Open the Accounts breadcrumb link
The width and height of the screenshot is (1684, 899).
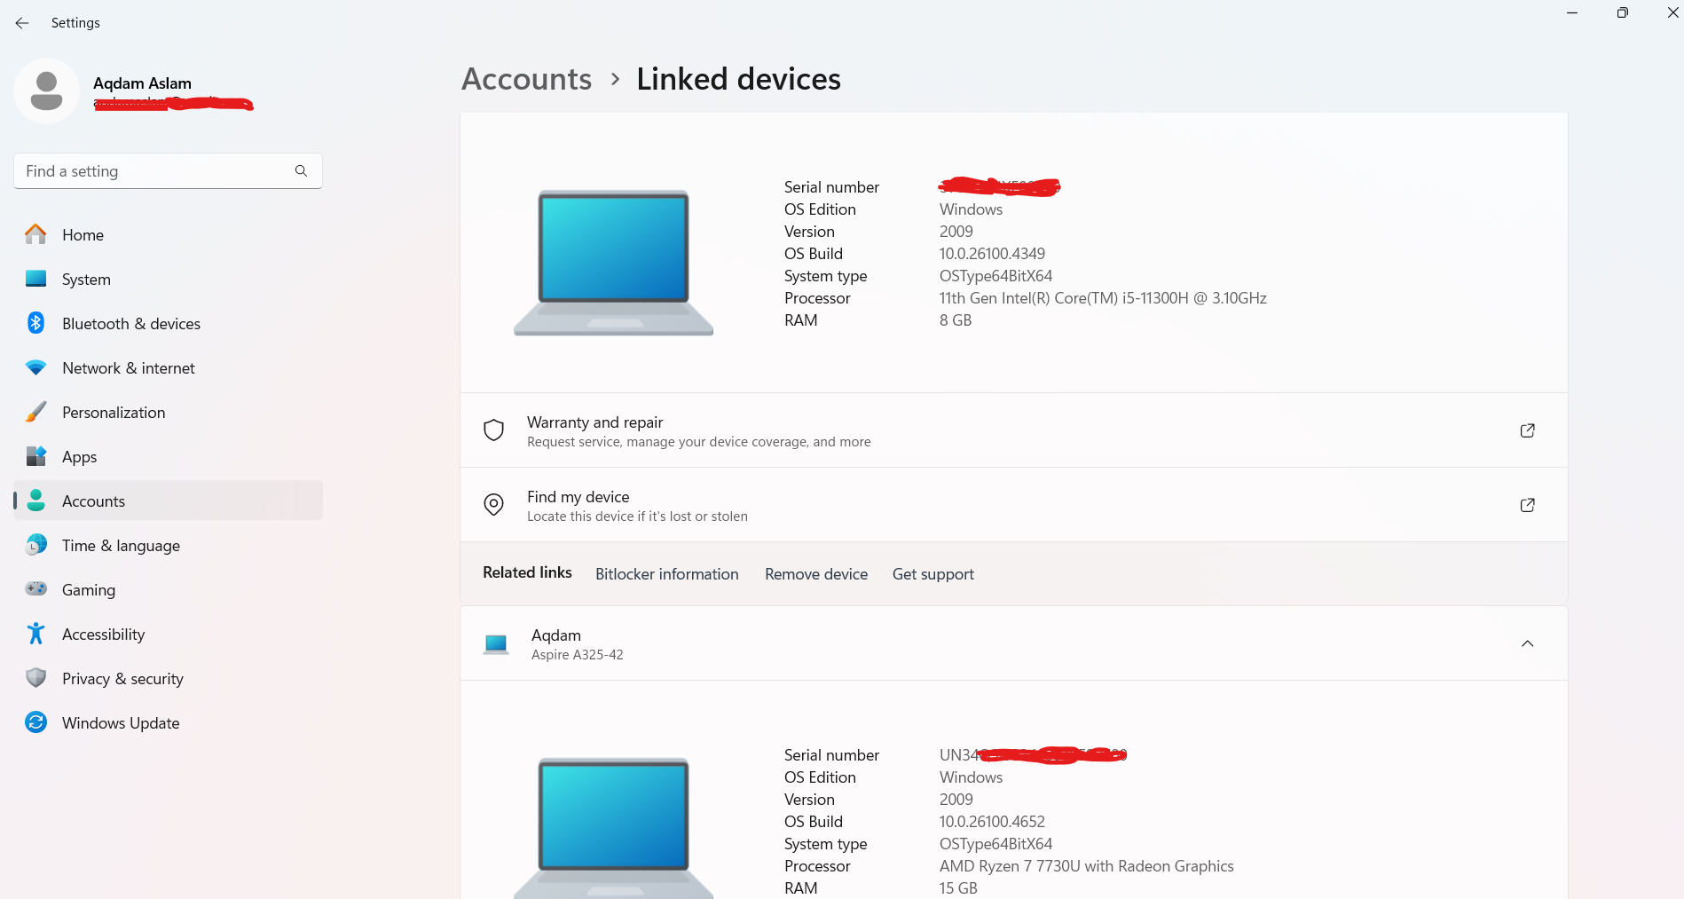526,79
